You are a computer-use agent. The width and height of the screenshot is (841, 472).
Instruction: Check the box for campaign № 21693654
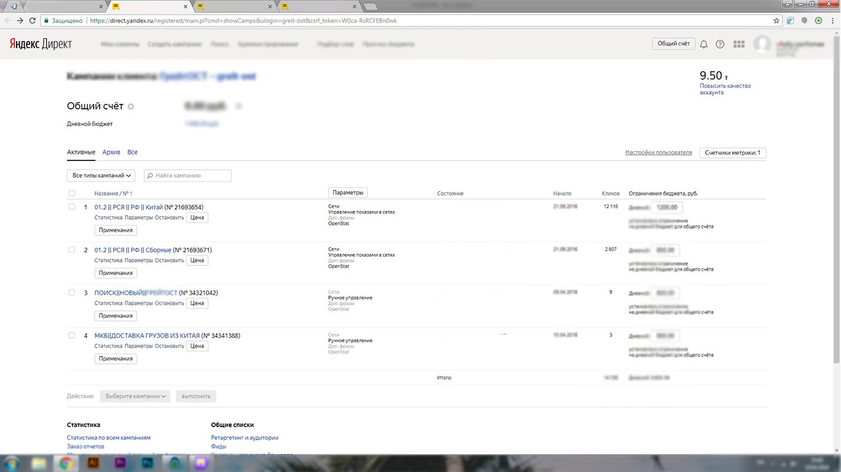71,207
